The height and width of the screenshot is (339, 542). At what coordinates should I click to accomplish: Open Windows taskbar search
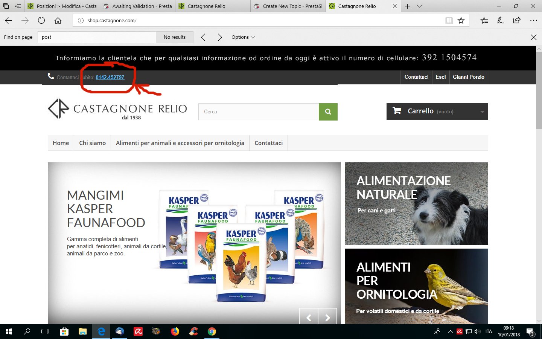click(27, 331)
